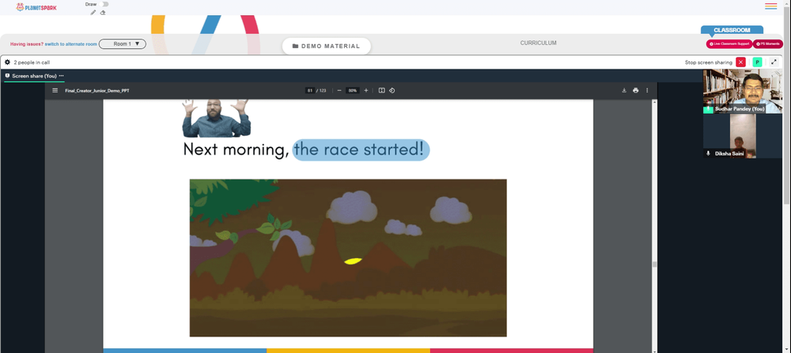
Task: Zoom in the PDF with plus
Action: coord(366,91)
